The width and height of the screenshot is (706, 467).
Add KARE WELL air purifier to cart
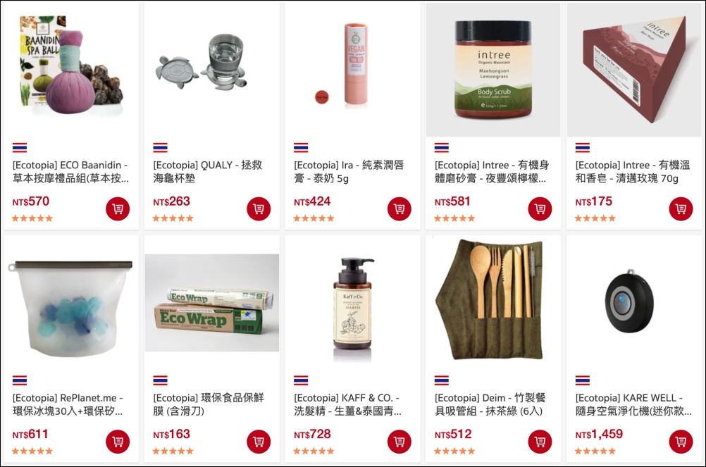[681, 442]
